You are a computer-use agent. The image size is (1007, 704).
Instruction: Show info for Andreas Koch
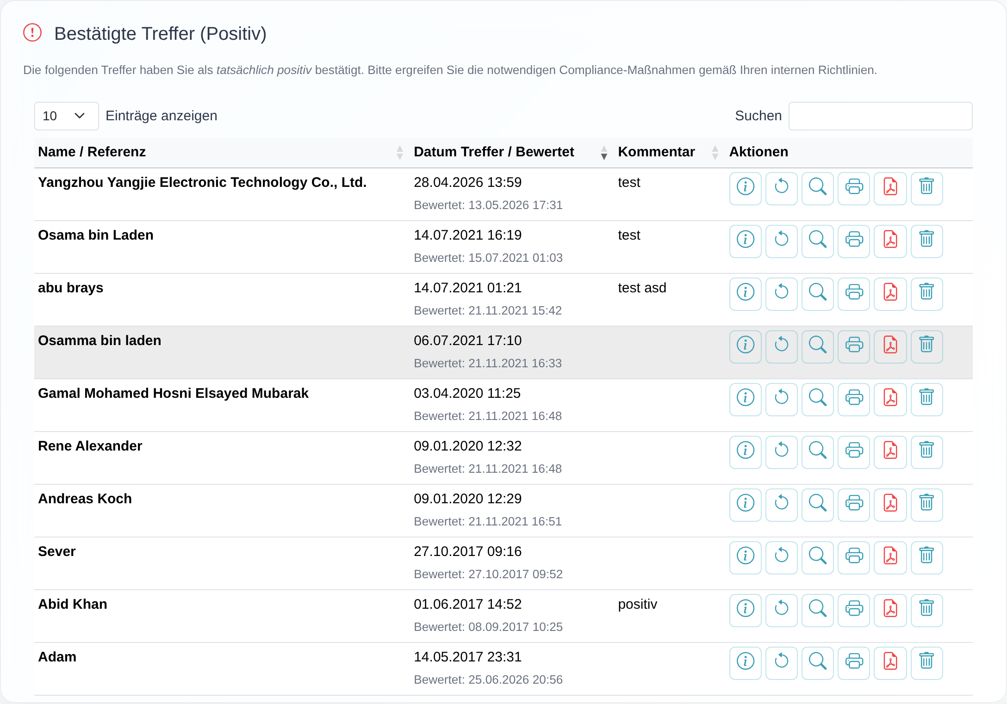click(745, 505)
